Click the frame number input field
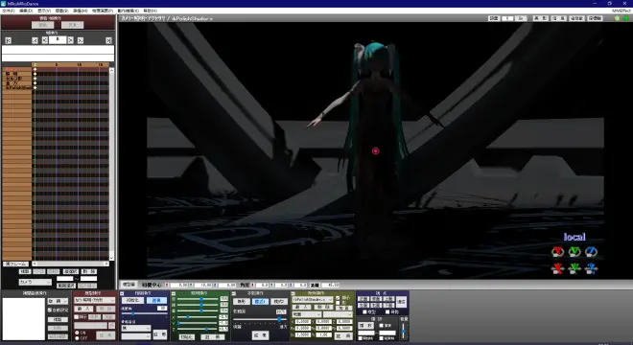Viewport: 633px width, 345px height. pos(58,40)
